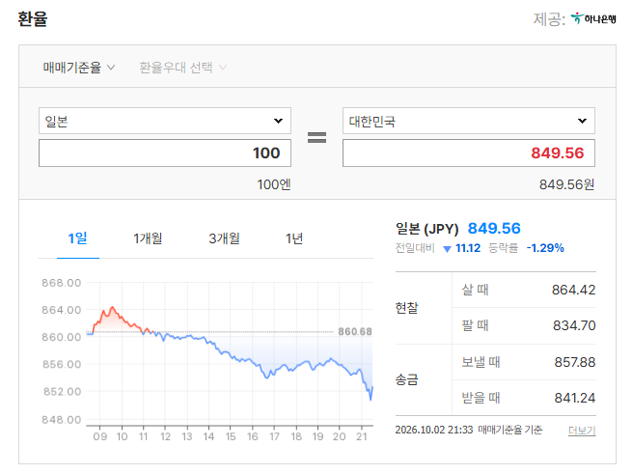Click the 팔 때 rate 834.70
The width and height of the screenshot is (632, 474).
574,325
